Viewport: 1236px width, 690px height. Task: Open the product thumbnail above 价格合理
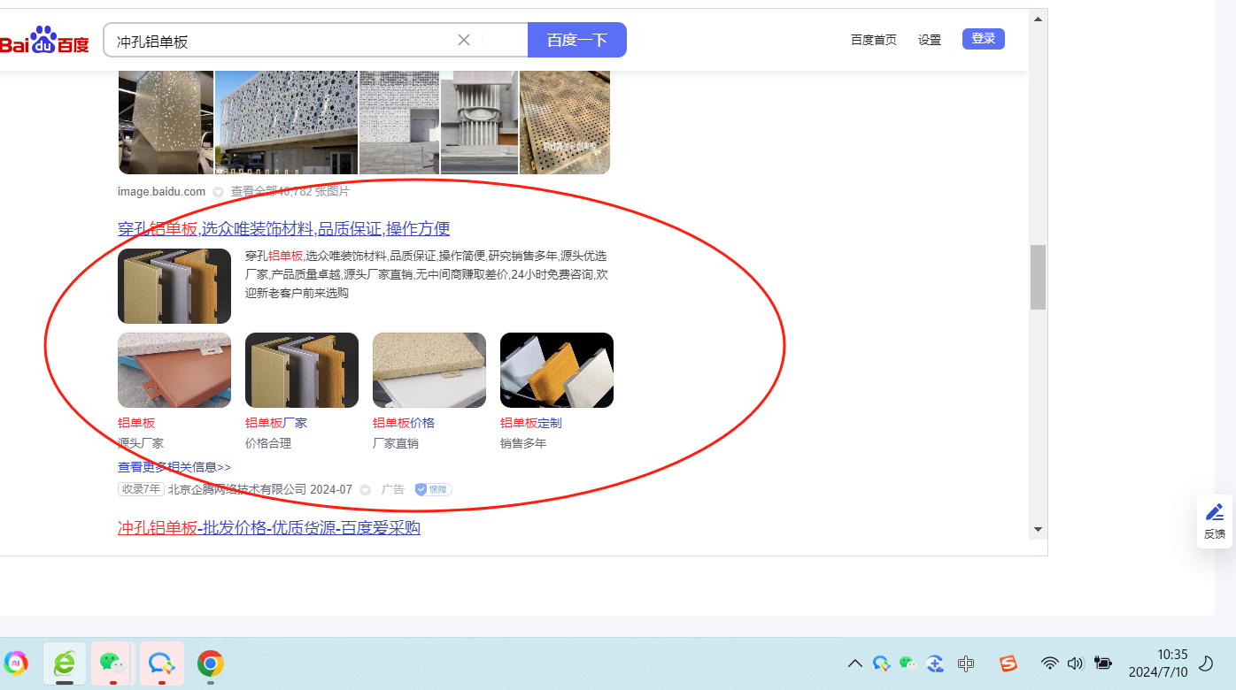(302, 370)
